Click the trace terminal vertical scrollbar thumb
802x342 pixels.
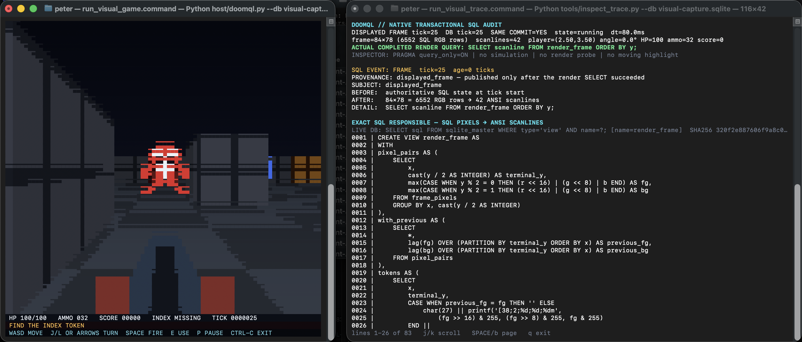click(797, 262)
